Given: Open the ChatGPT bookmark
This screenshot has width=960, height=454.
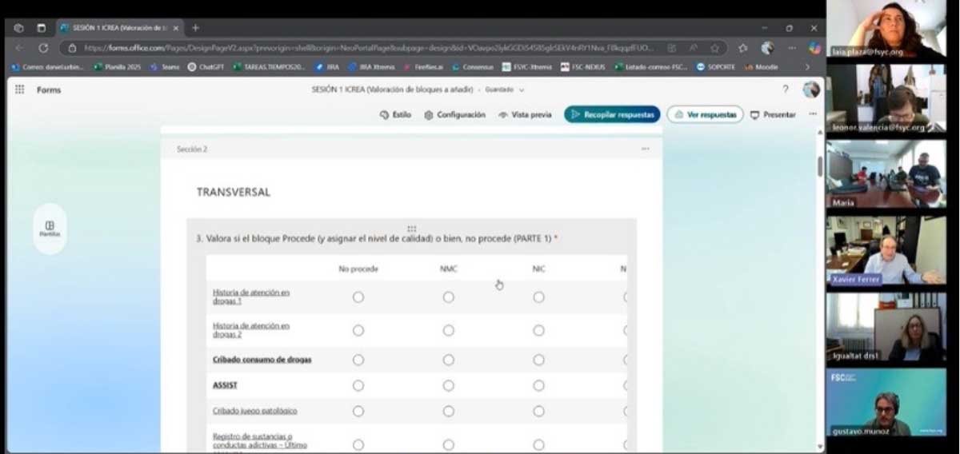Looking at the screenshot, I should [x=206, y=67].
